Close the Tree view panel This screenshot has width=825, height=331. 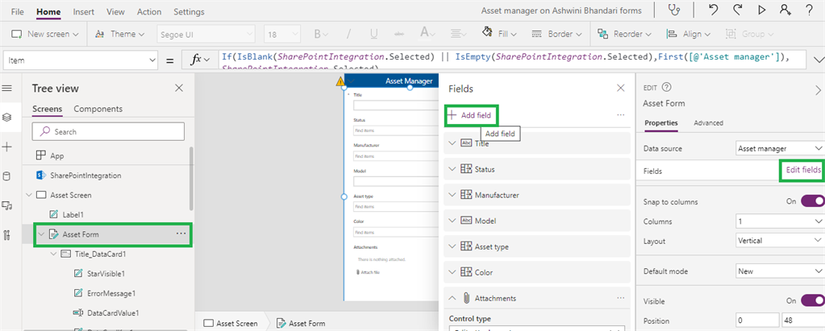click(179, 89)
